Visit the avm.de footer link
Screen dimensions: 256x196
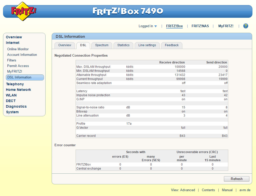point(245,190)
